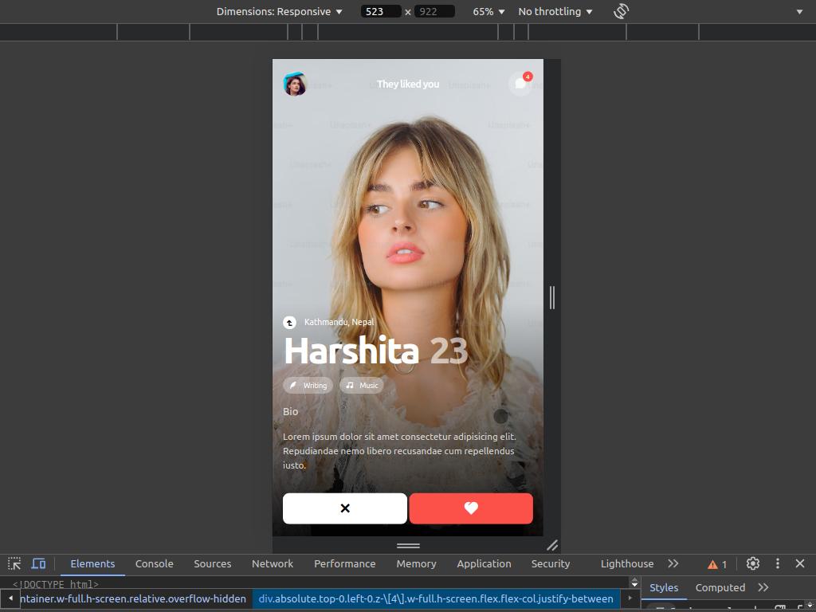Screen dimensions: 816x612
Task: Show more sidebar pane tabs chevron
Action: tap(763, 587)
